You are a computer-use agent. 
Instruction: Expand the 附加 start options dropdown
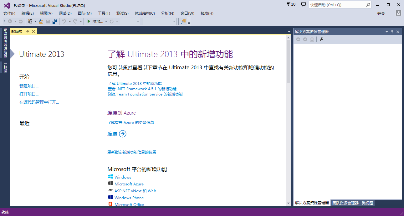click(106, 22)
